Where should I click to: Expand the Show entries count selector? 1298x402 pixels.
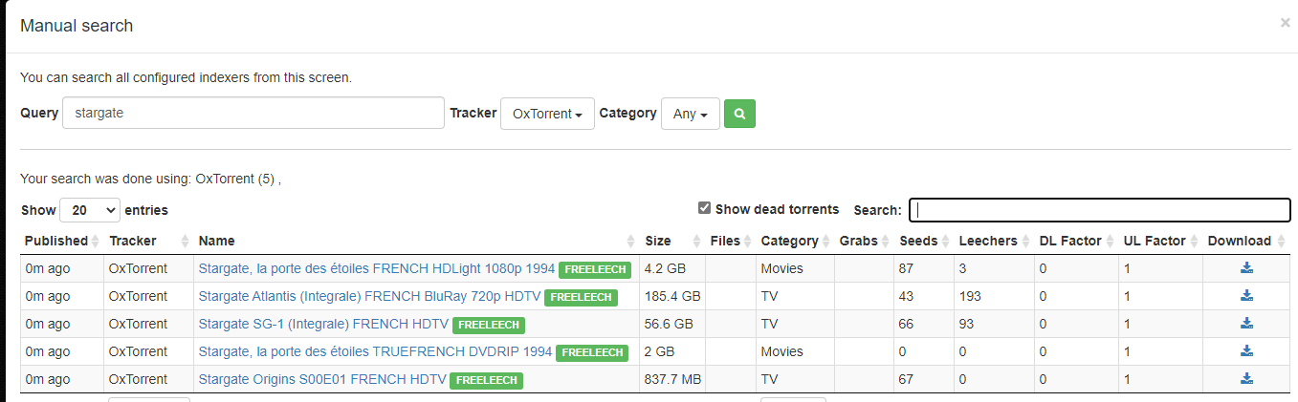click(x=90, y=210)
